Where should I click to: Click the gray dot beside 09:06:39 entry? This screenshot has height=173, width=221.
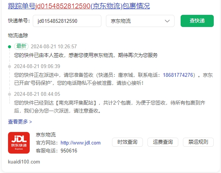click(10, 67)
